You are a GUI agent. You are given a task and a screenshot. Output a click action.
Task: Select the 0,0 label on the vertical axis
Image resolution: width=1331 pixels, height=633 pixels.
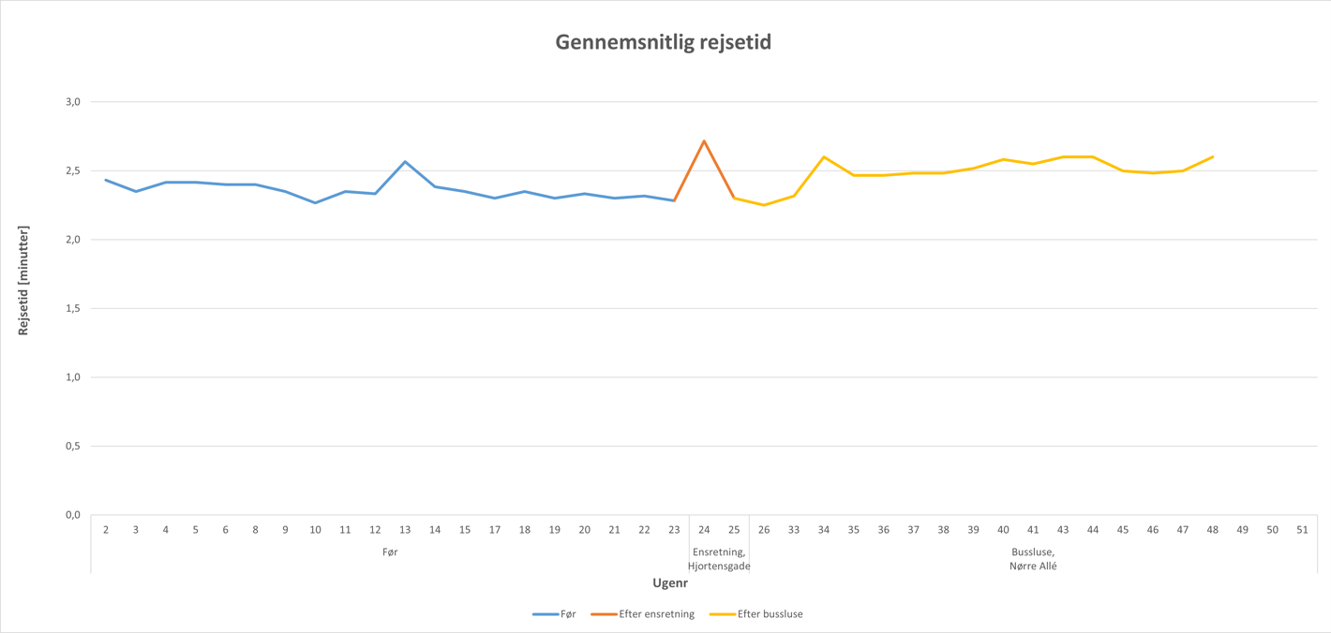coord(71,515)
